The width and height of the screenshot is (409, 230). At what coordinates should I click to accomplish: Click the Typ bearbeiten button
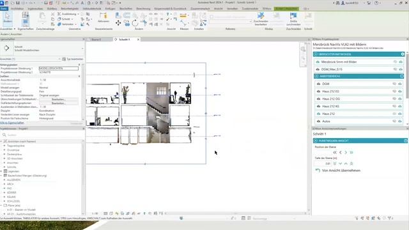72,59
